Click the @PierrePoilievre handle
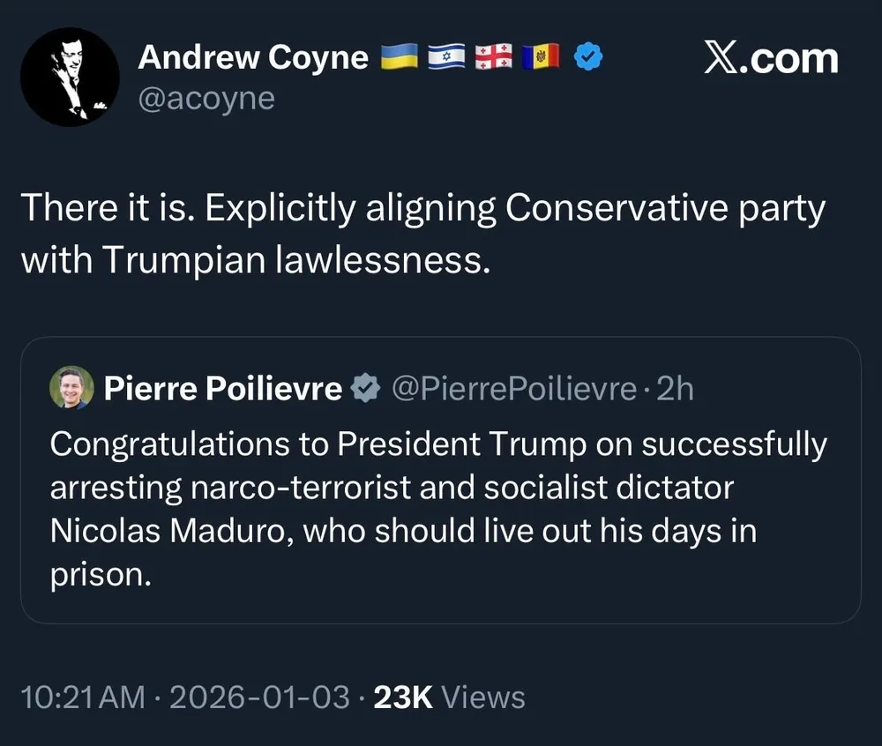Image resolution: width=882 pixels, height=746 pixels. point(513,388)
